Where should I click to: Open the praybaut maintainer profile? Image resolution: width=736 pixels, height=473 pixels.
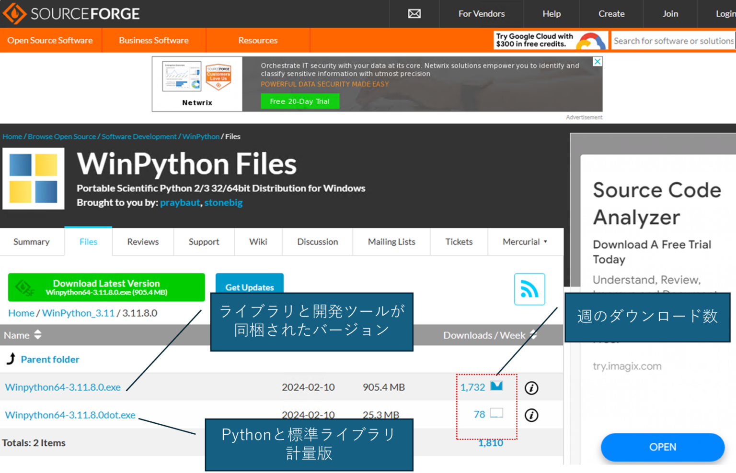point(180,203)
